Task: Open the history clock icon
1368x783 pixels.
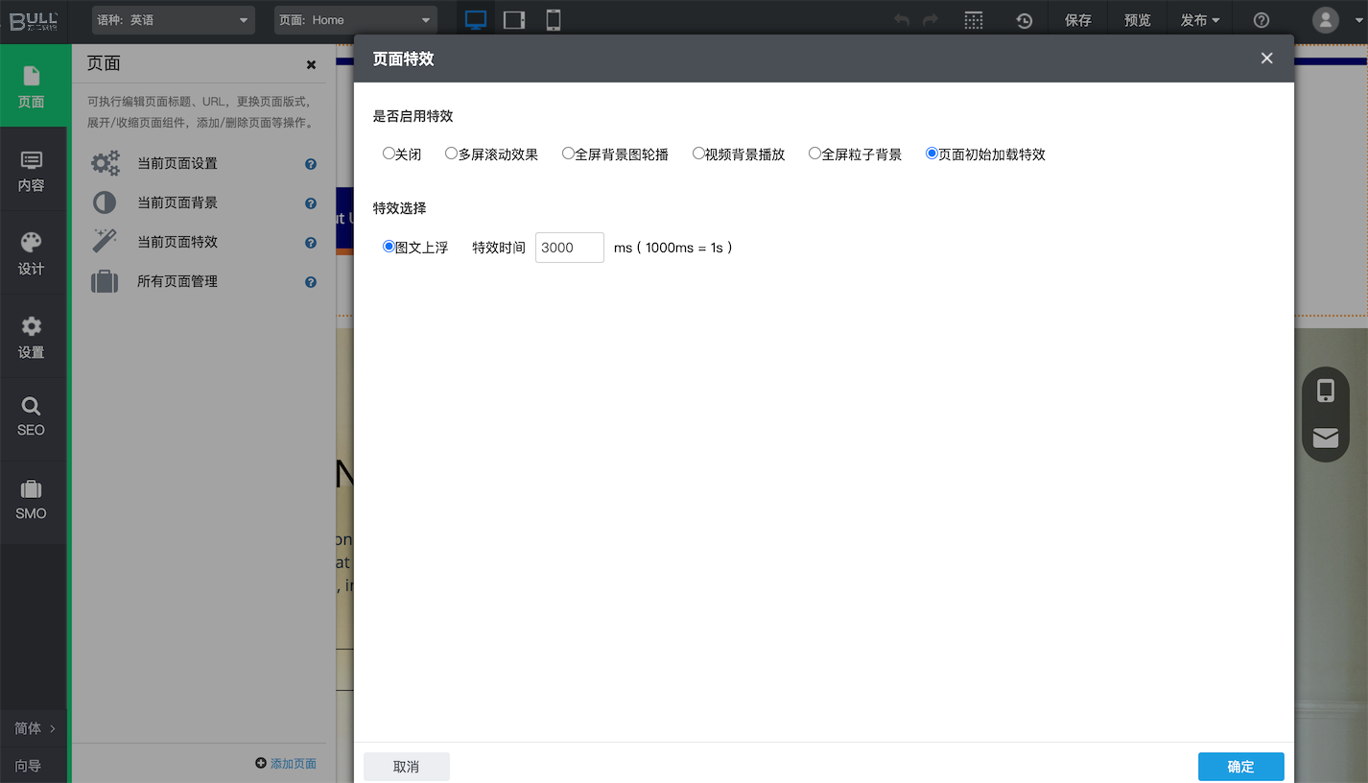Action: [1024, 20]
